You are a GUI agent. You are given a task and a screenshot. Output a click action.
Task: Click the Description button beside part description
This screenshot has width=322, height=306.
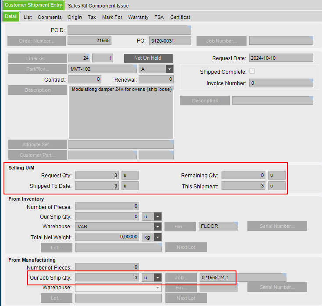point(37,90)
